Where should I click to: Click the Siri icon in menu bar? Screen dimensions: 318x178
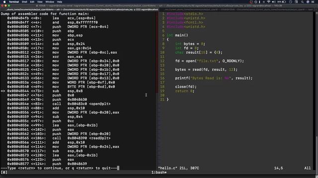point(308,2)
